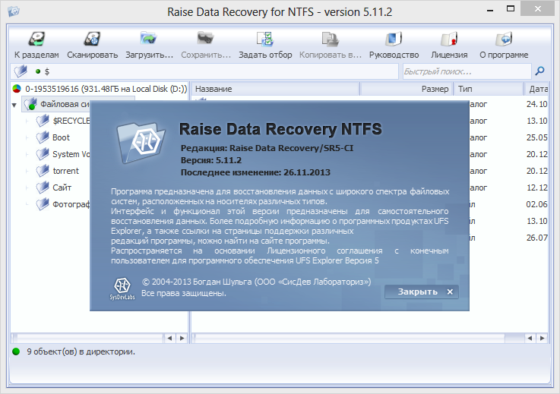The height and width of the screenshot is (394, 560).
Task: Start scanning with the Сканировать icon
Action: click(x=92, y=39)
